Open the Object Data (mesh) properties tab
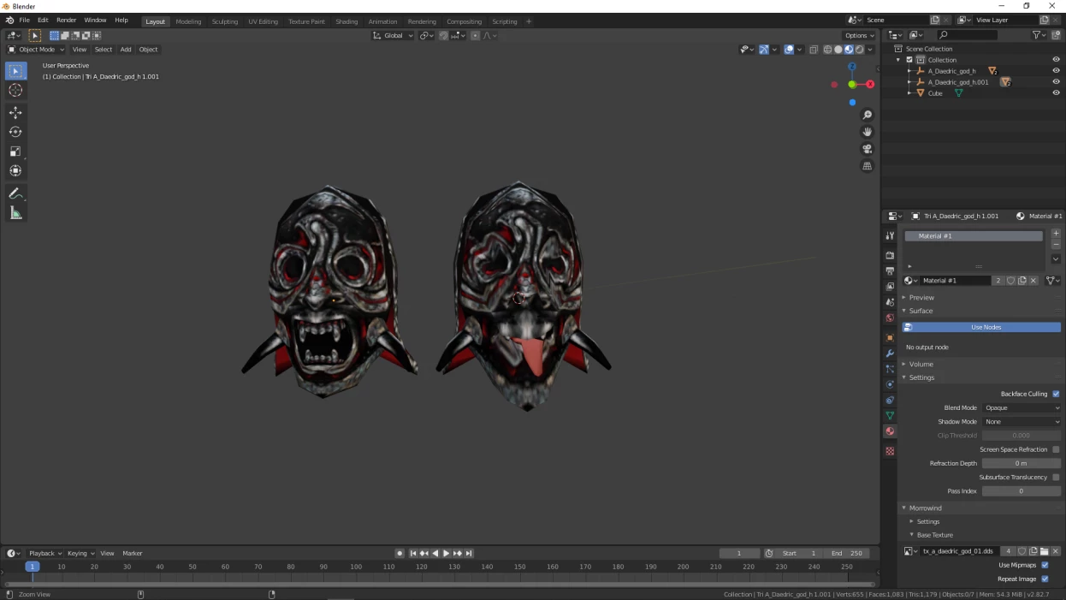1066x600 pixels. pyautogui.click(x=890, y=416)
